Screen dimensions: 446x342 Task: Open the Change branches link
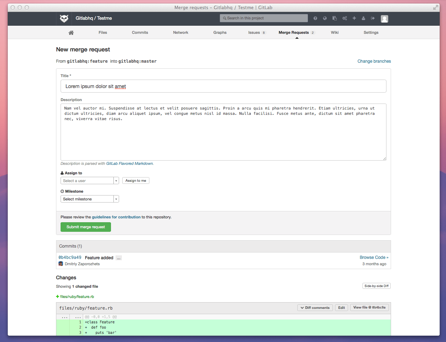click(x=374, y=61)
